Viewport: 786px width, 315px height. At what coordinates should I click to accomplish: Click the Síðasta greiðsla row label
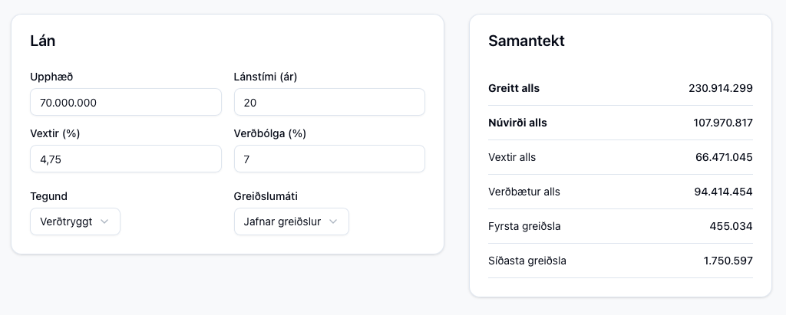tap(527, 261)
